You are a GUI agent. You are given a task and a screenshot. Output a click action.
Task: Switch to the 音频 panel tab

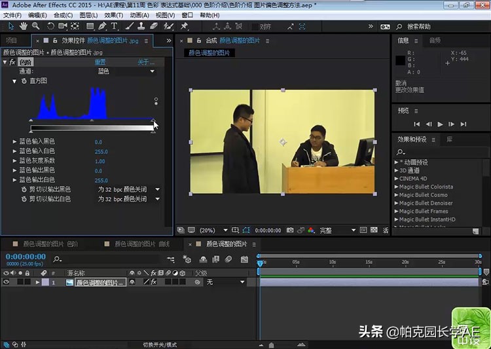coord(435,40)
